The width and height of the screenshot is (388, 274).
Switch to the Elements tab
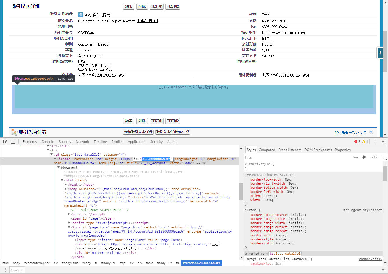tap(30, 142)
